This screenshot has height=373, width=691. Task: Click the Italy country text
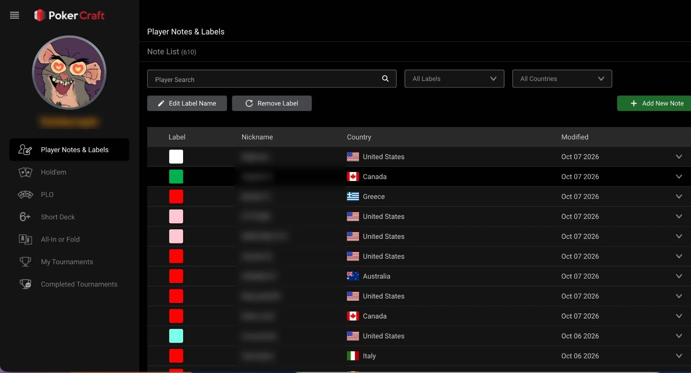coord(369,356)
